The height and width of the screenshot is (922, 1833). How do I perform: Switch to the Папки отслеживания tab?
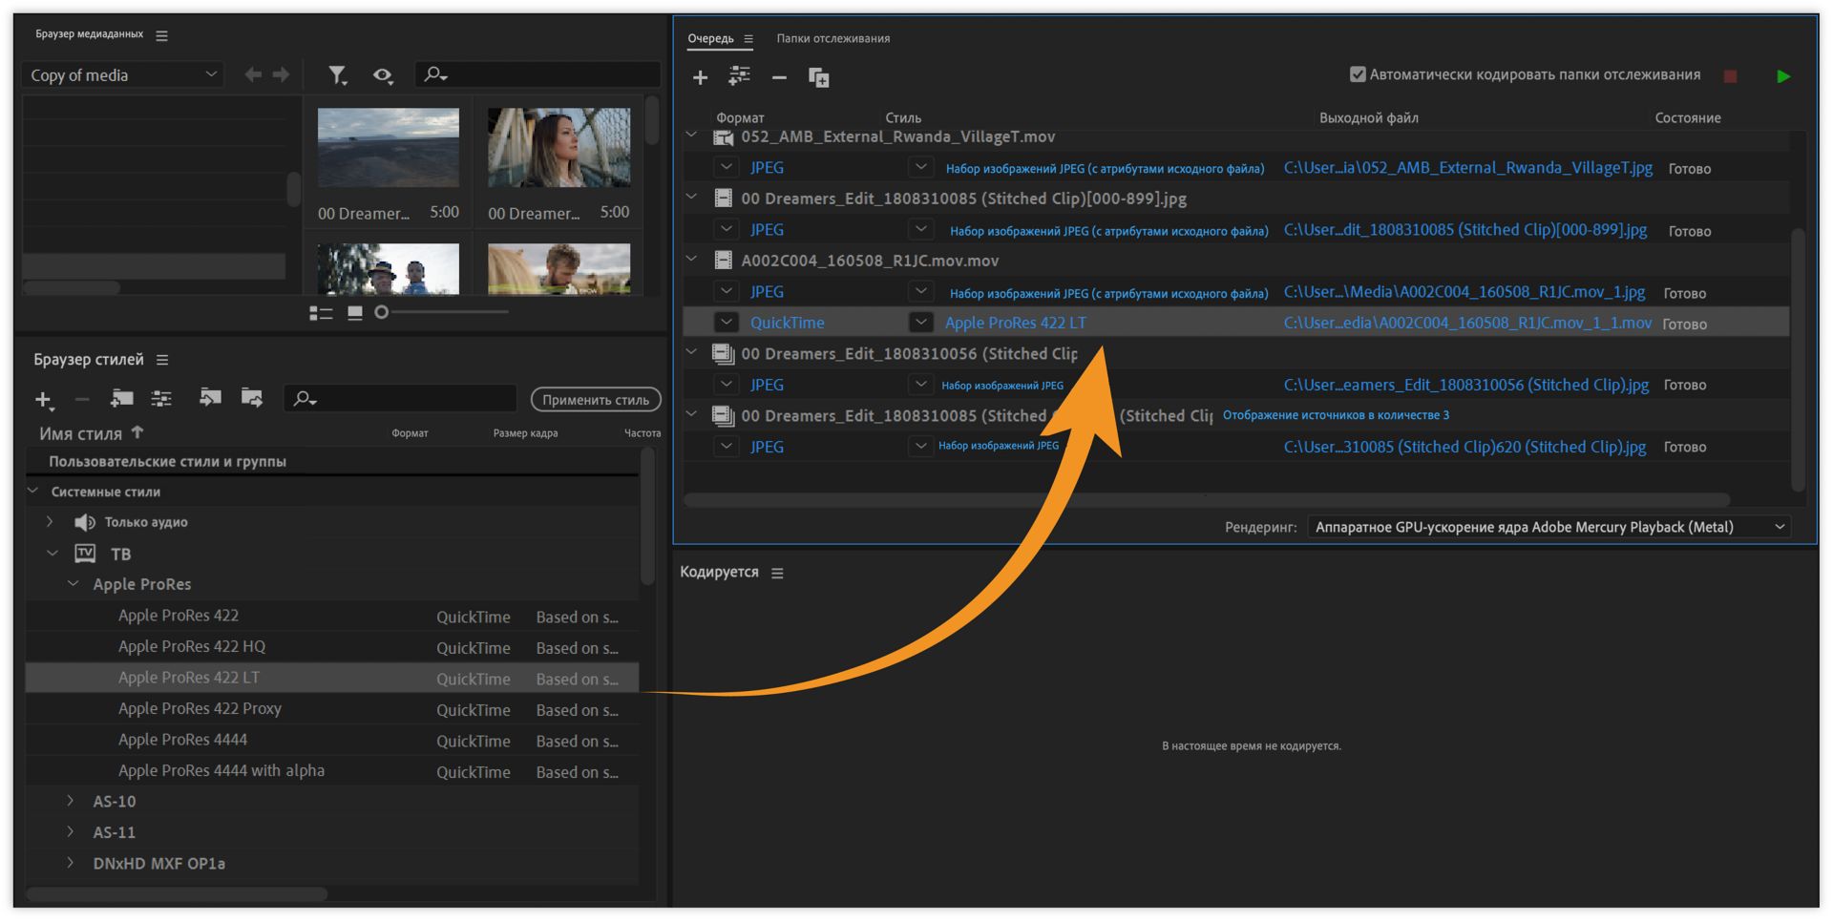coord(832,38)
